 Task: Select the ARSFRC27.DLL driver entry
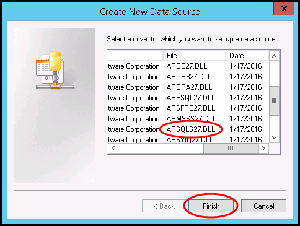click(x=188, y=108)
